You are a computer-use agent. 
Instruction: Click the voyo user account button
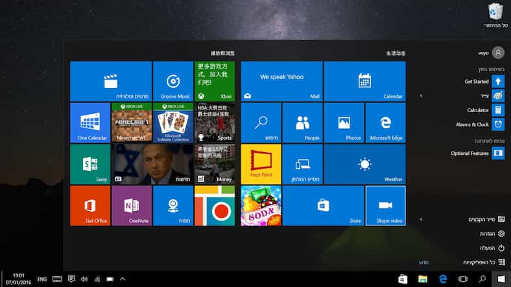(497, 52)
